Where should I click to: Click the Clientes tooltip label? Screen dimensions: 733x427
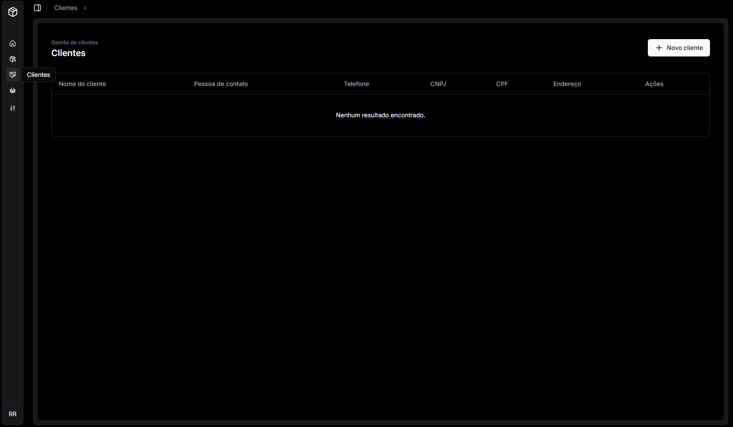click(x=39, y=75)
